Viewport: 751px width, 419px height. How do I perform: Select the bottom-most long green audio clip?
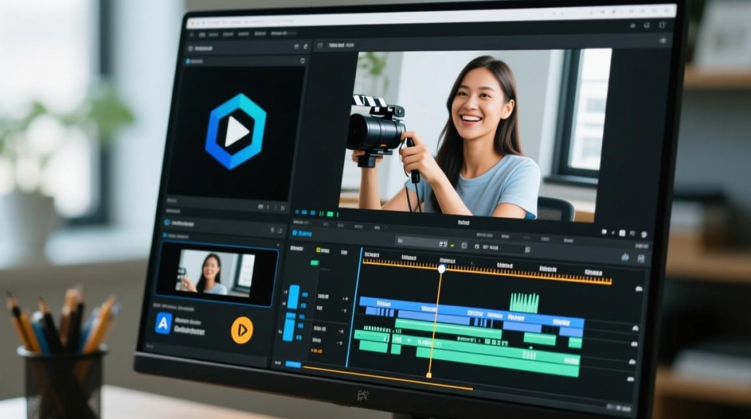pos(497,366)
